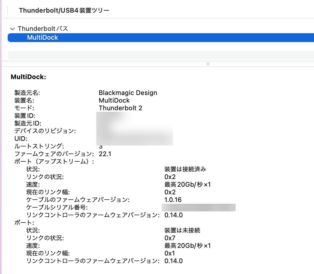Viewport: 314px width, 274px height.
Task: Click the 装置名 MultiDock value
Action: tap(114, 100)
